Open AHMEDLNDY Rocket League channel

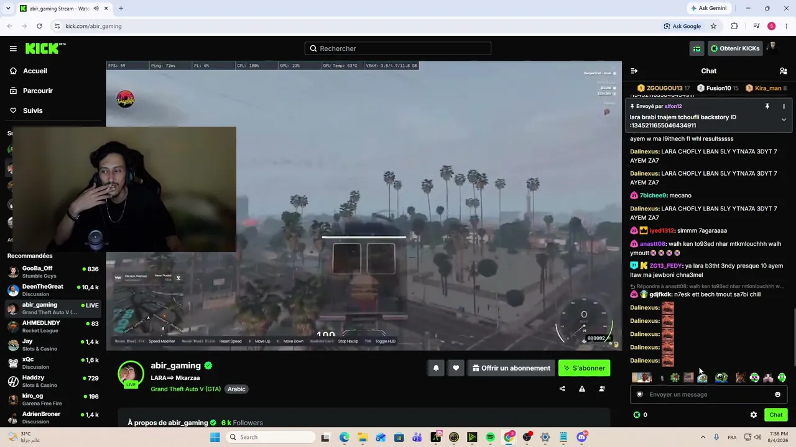pyautogui.click(x=53, y=327)
